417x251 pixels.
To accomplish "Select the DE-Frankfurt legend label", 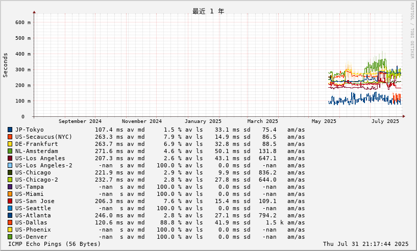I will [x=36, y=144].
